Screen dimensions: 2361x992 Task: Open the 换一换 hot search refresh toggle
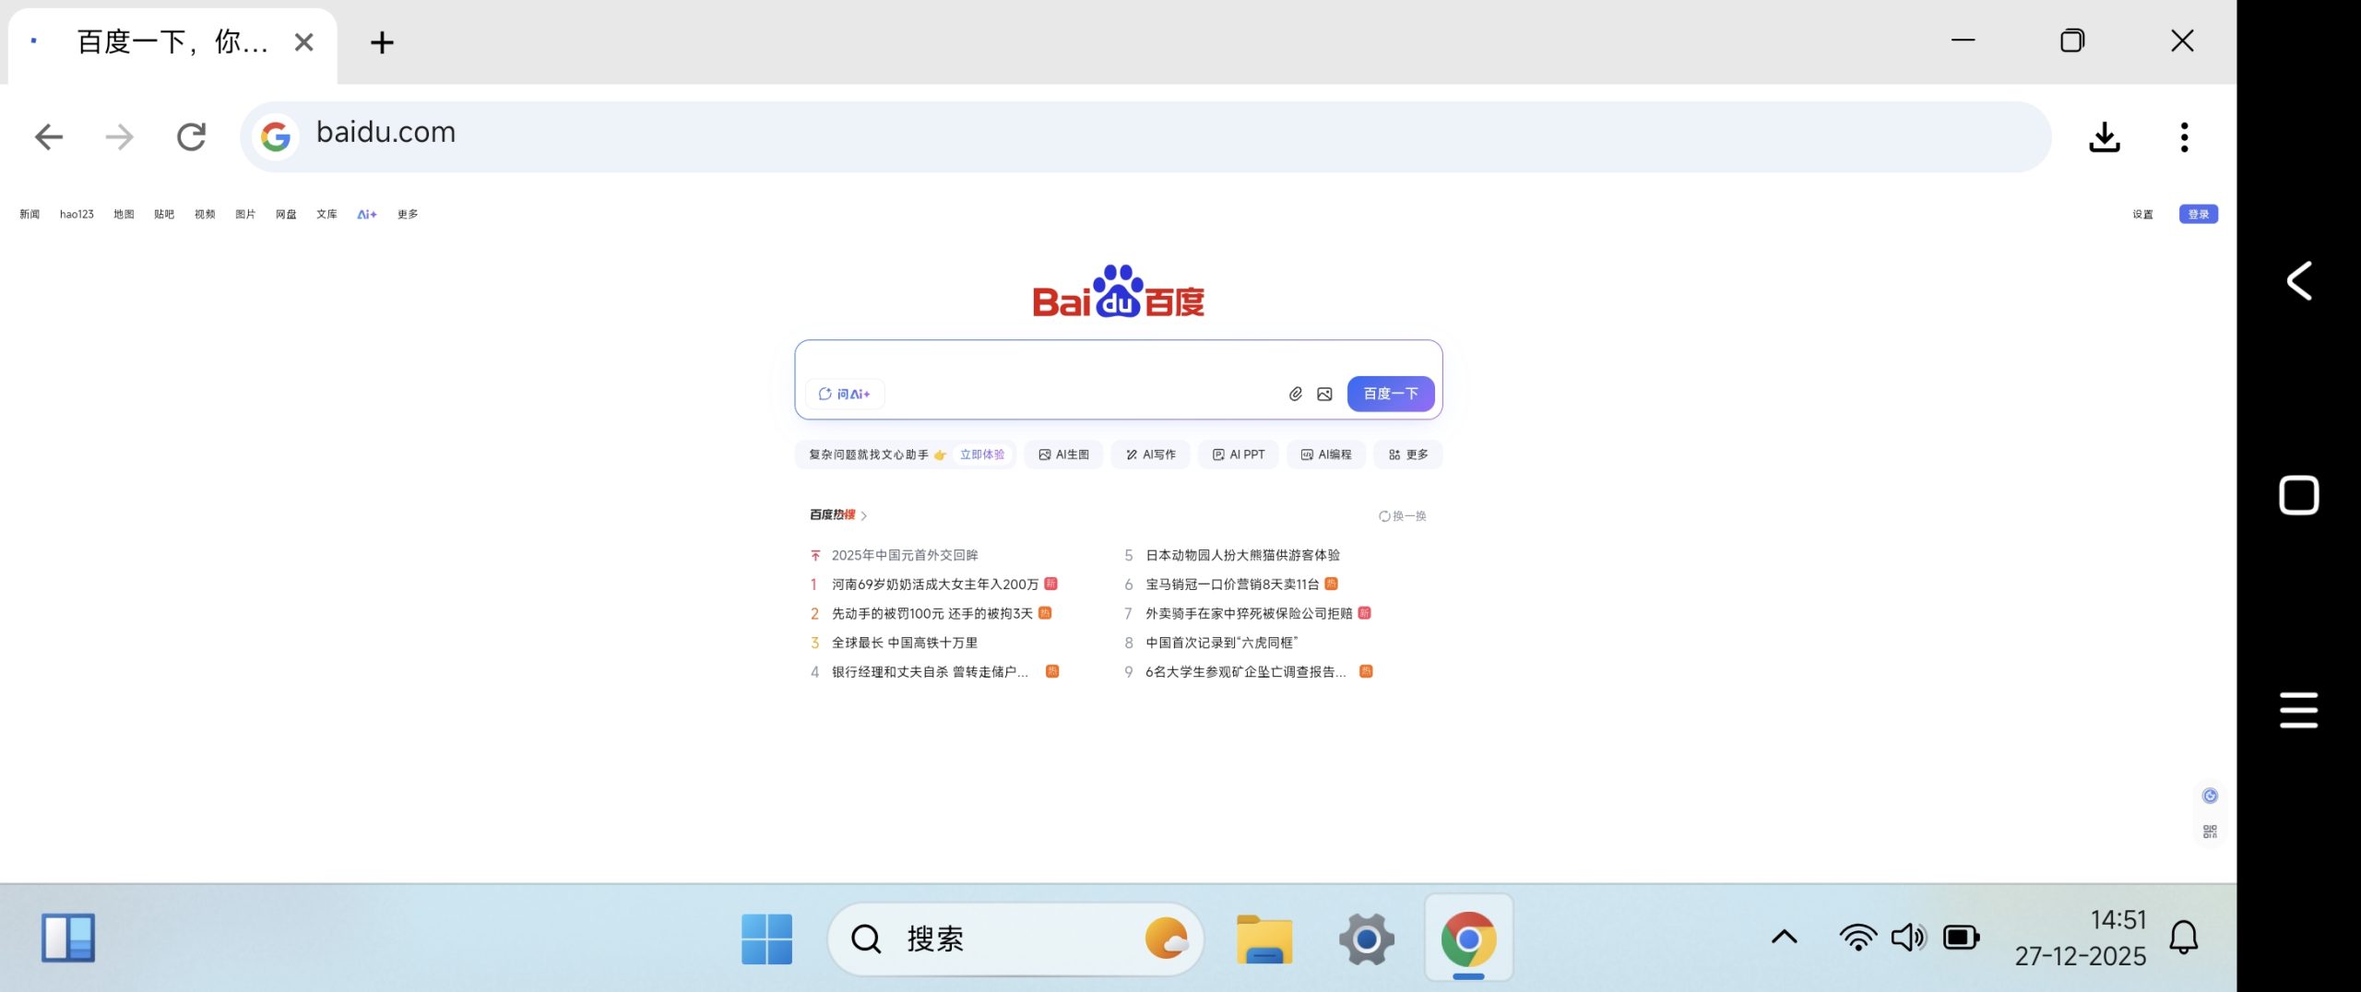click(x=1402, y=515)
